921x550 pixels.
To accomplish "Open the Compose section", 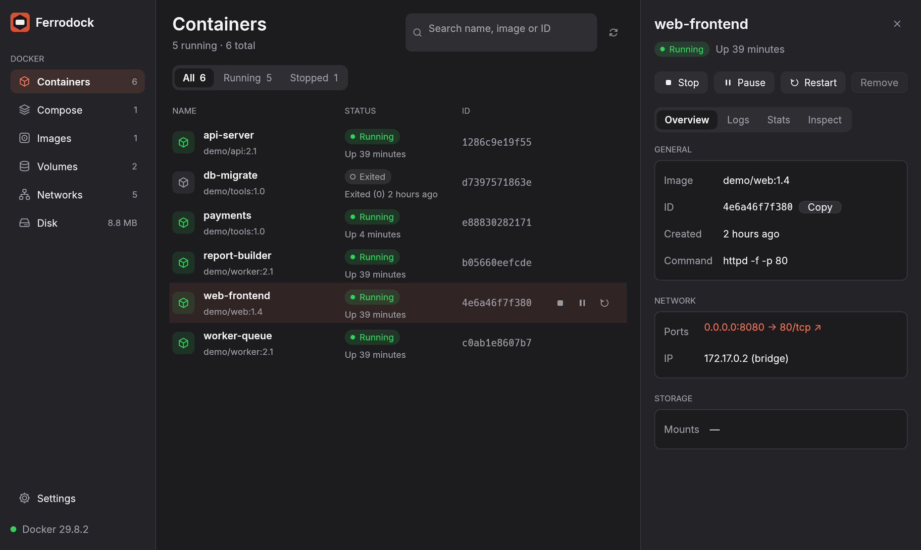I will [77, 110].
